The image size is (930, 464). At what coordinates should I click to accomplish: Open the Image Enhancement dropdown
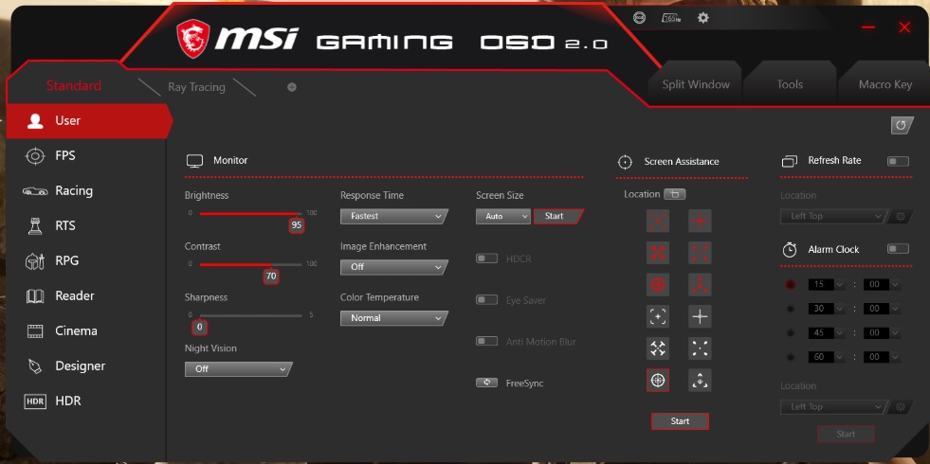pyautogui.click(x=393, y=267)
